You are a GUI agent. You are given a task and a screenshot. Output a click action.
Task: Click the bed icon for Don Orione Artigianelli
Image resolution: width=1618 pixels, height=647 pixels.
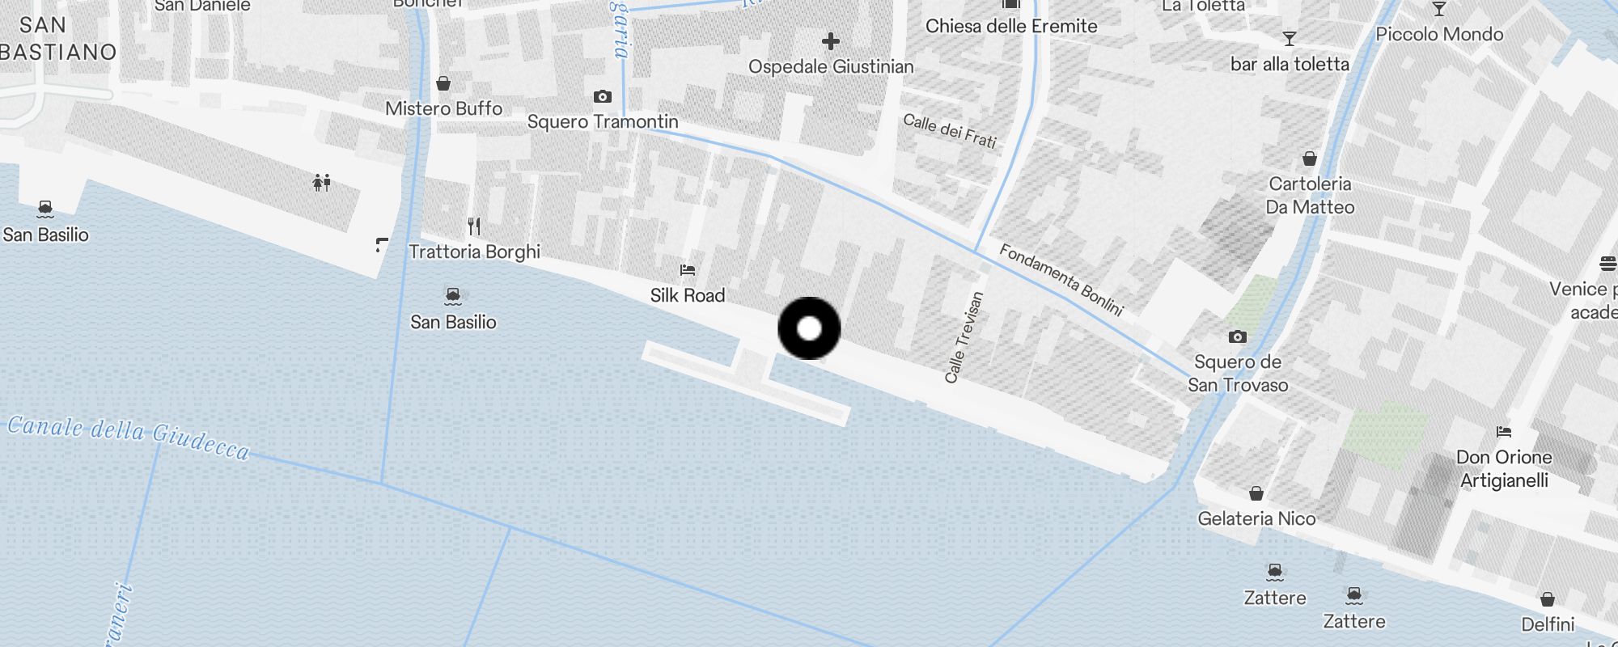pos(1504,432)
